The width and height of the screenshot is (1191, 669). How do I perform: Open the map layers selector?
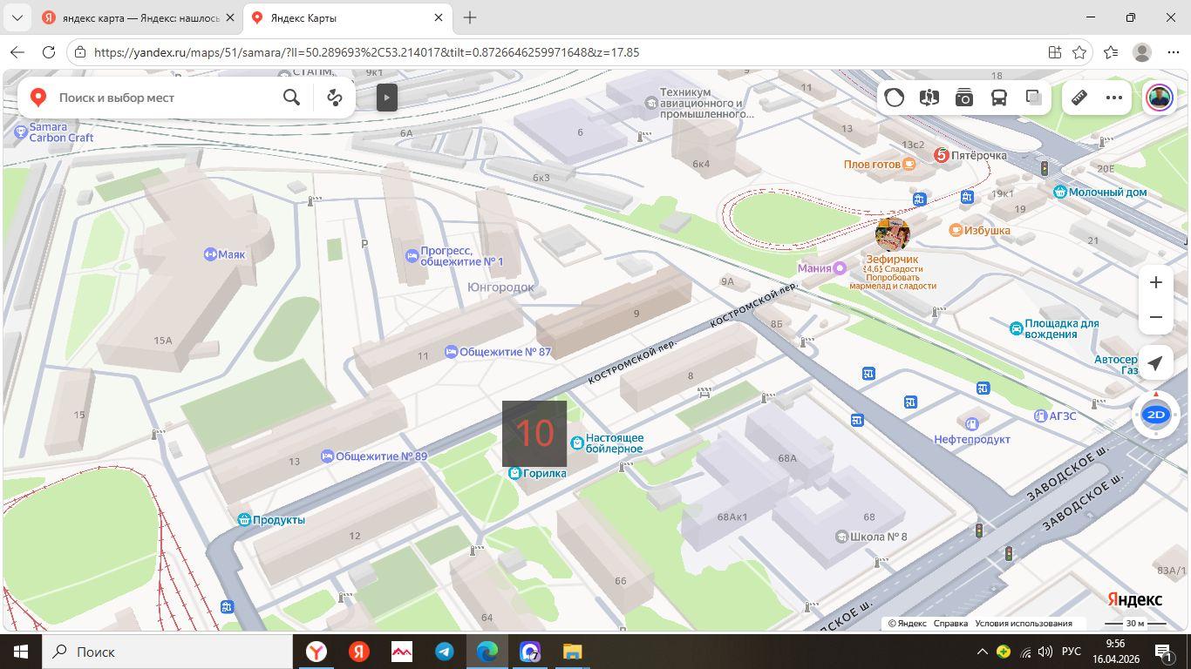(1034, 98)
